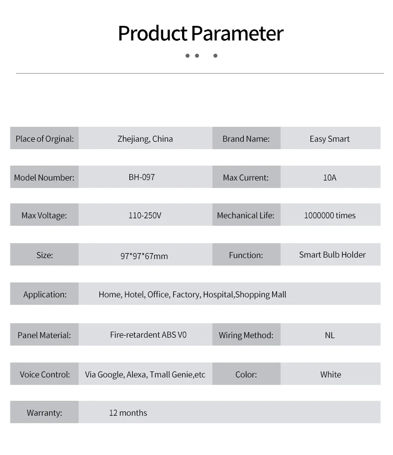
Task: Select the Easy Smart brand value
Action: click(329, 139)
